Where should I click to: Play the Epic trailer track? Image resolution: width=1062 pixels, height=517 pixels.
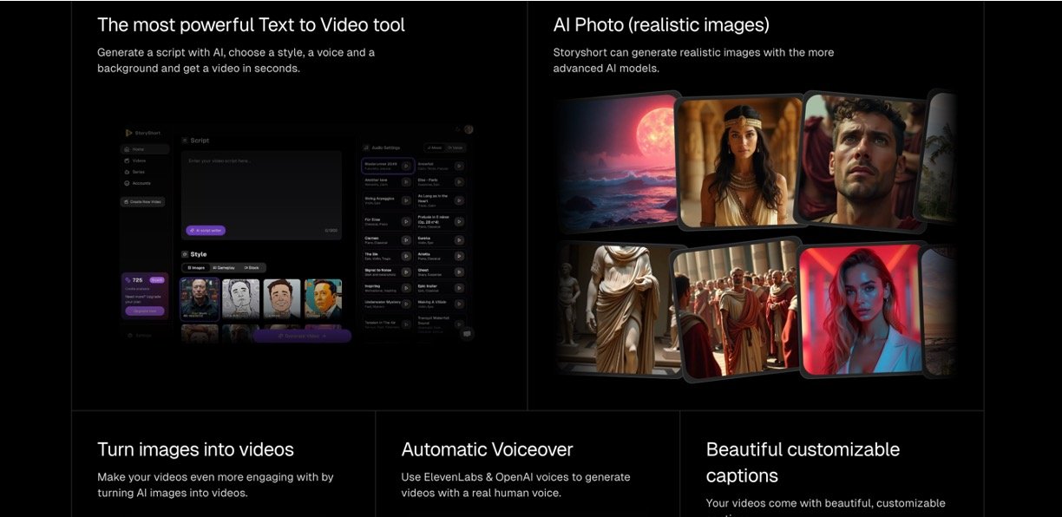(459, 287)
